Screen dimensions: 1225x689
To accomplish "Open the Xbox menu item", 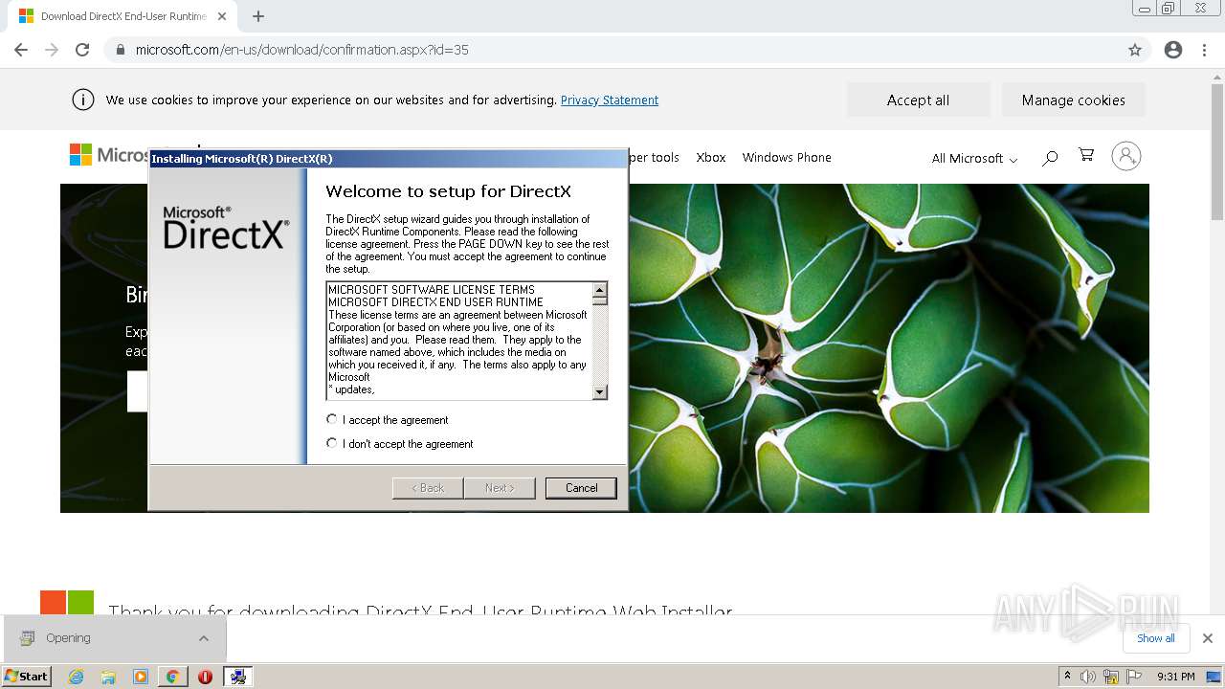I will pyautogui.click(x=711, y=157).
